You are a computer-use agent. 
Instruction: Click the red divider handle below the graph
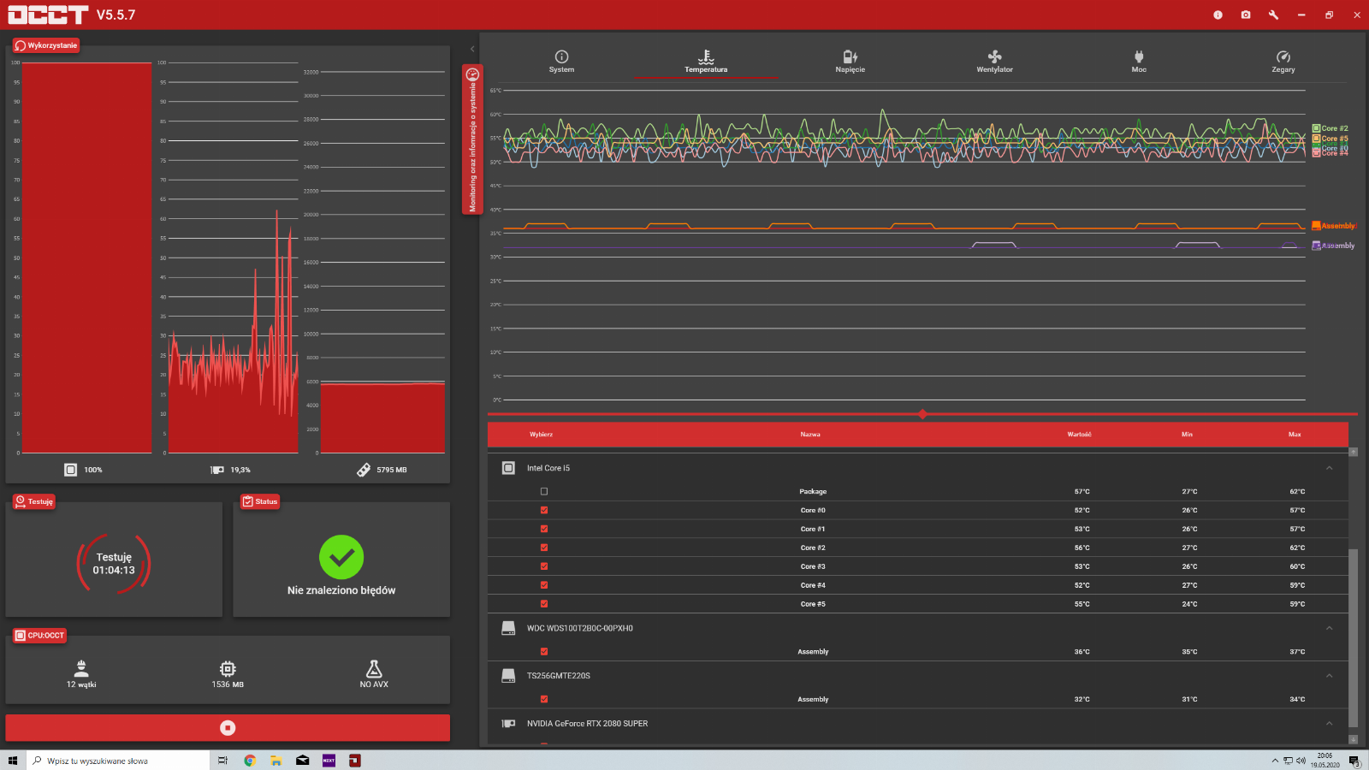click(922, 414)
